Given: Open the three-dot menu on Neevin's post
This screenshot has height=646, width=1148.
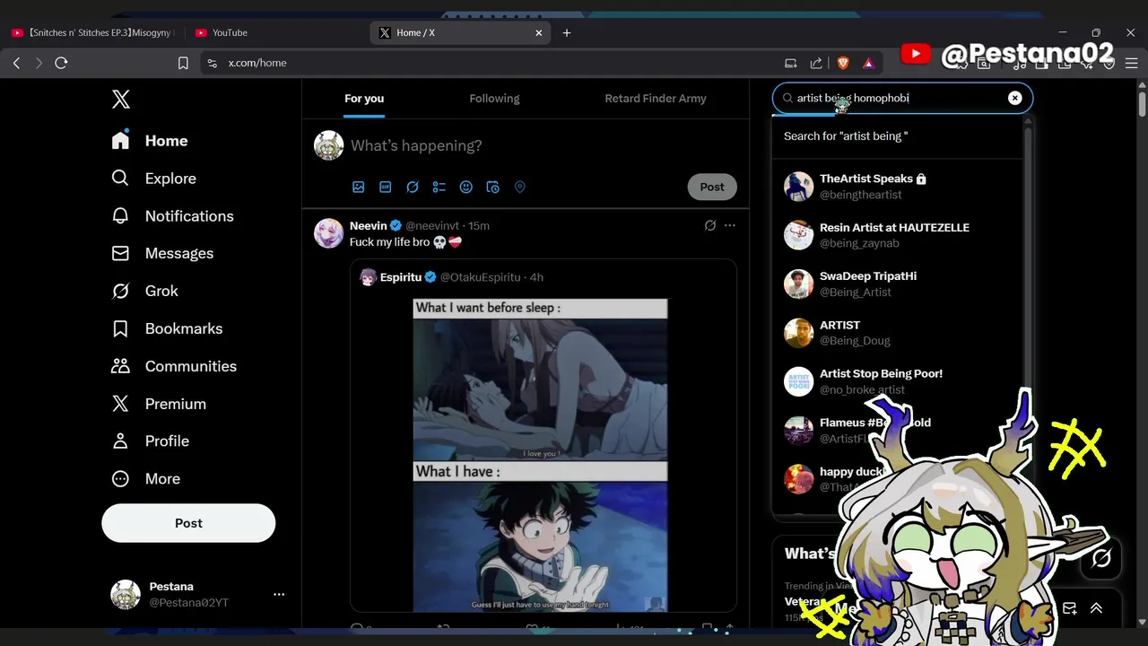Looking at the screenshot, I should click(730, 225).
